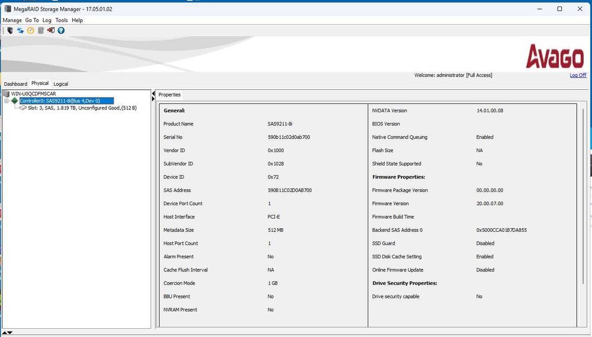
Task: Collapse the Controller0 tree node
Action: click(x=6, y=101)
